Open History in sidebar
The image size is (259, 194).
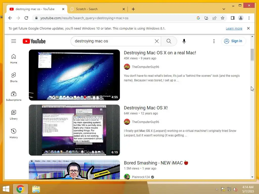pos(14,133)
